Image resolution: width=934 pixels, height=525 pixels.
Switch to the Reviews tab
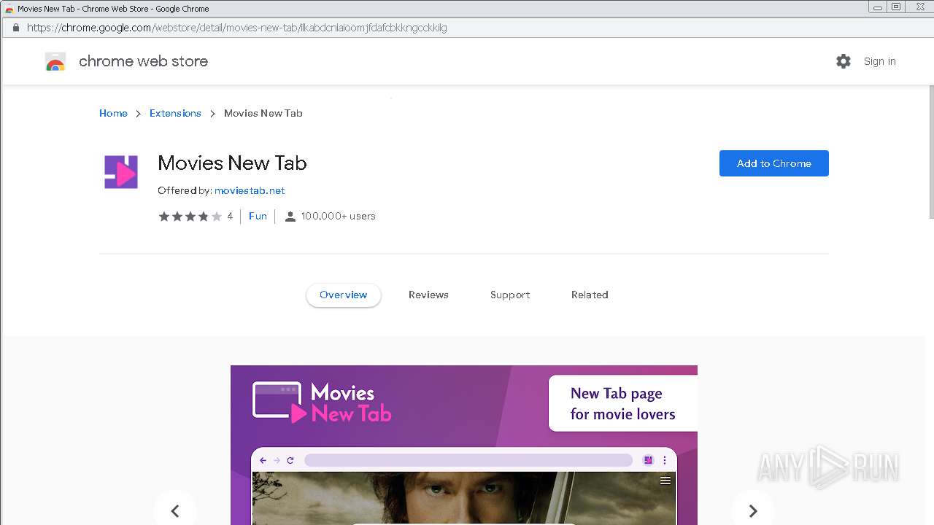(428, 295)
